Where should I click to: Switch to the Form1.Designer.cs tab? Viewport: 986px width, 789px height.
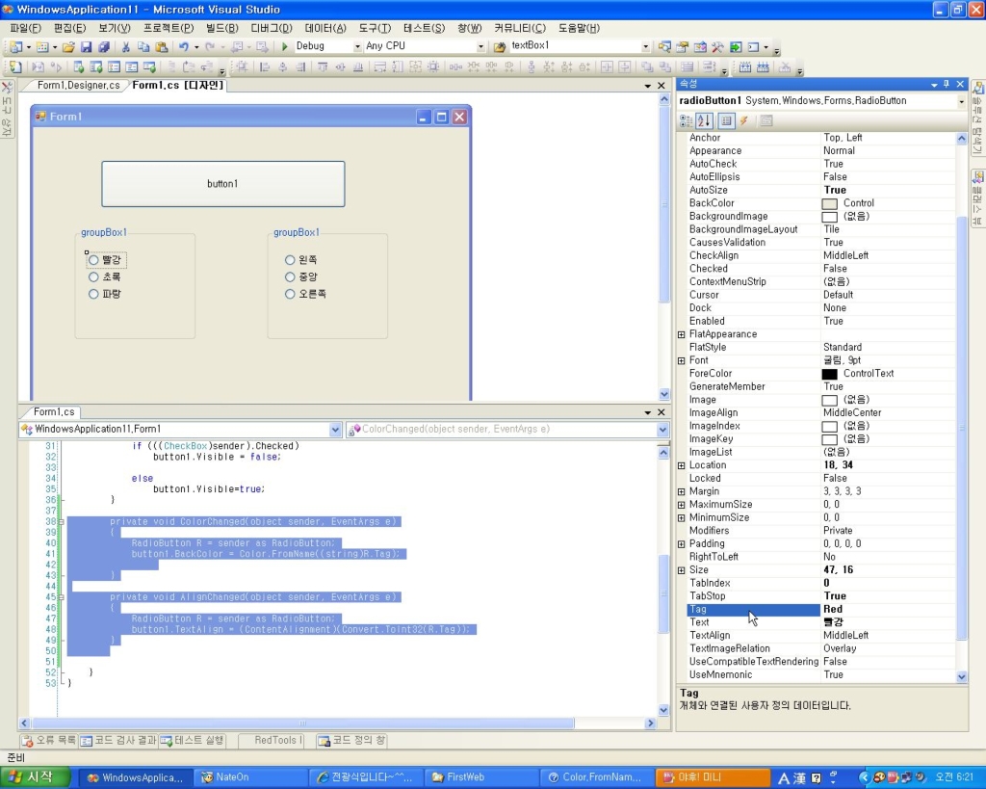coord(78,86)
